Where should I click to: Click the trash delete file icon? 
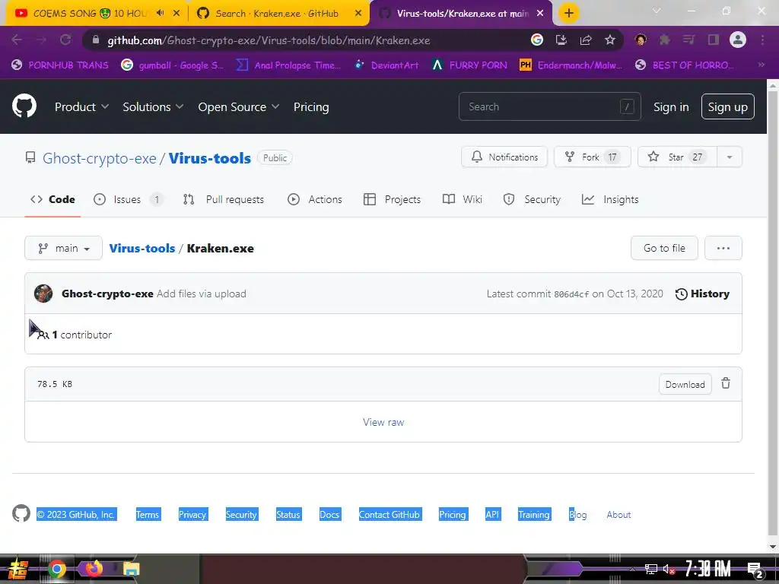(x=726, y=383)
